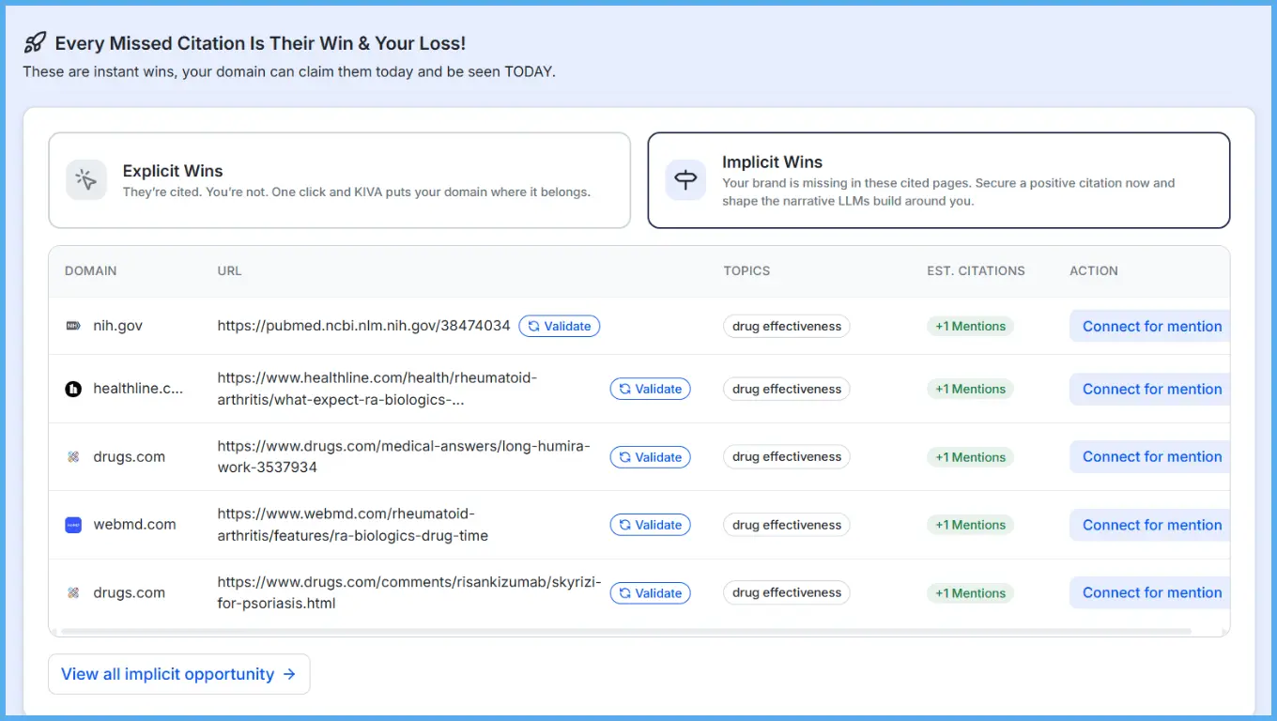Click the webmd.com favicon icon
Screen dimensions: 1277x721
pos(73,525)
